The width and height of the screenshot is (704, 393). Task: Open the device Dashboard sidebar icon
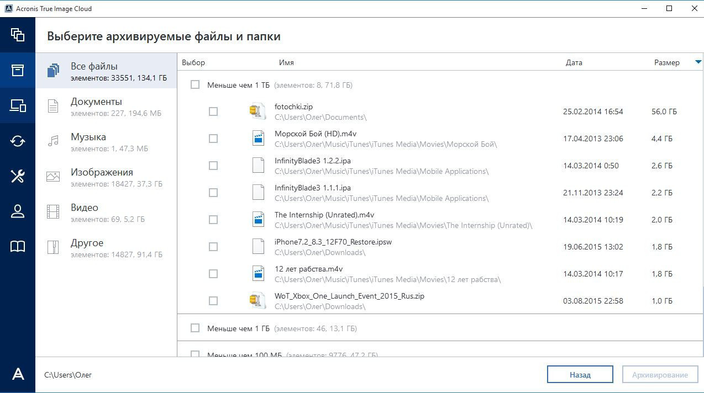[18, 105]
